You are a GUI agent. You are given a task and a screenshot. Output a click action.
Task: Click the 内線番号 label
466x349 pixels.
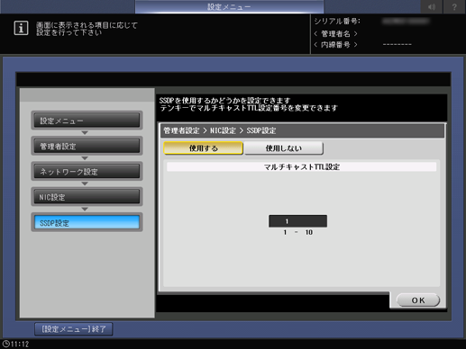(x=335, y=45)
